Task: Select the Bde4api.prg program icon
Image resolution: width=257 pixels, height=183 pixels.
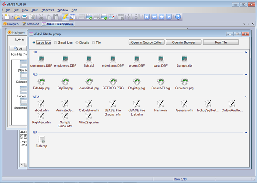Action: tap(41, 81)
